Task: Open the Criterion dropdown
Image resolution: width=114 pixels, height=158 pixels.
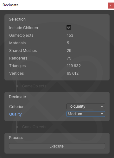Action: click(x=86, y=106)
